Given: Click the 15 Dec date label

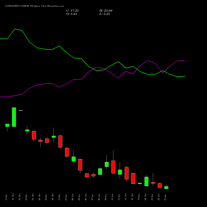Looking at the screenshot, I should click(x=6, y=197).
